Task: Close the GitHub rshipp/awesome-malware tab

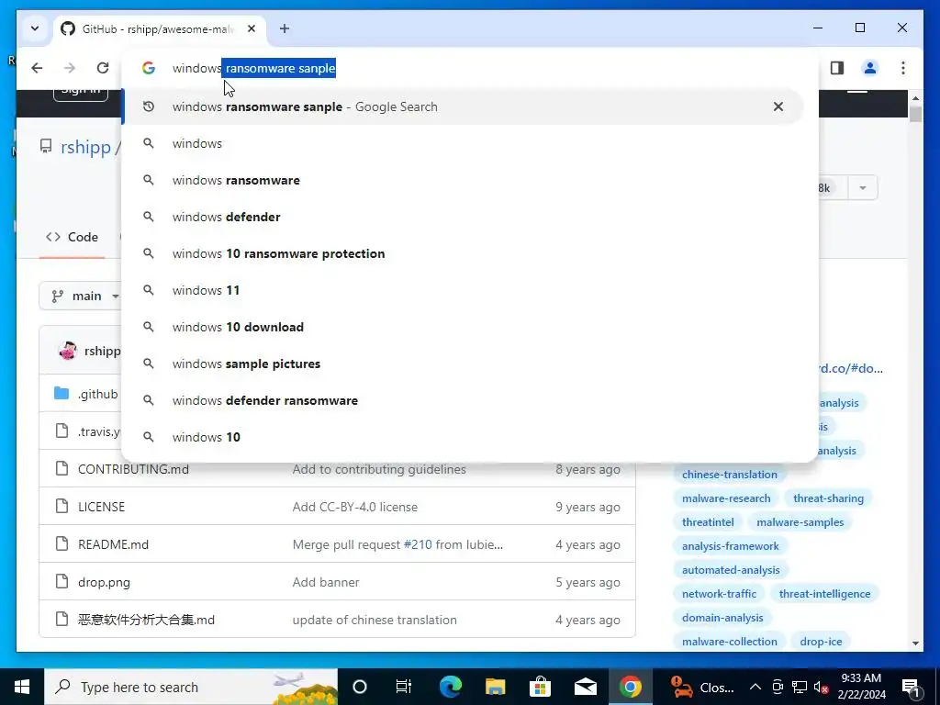Action: pos(252,28)
